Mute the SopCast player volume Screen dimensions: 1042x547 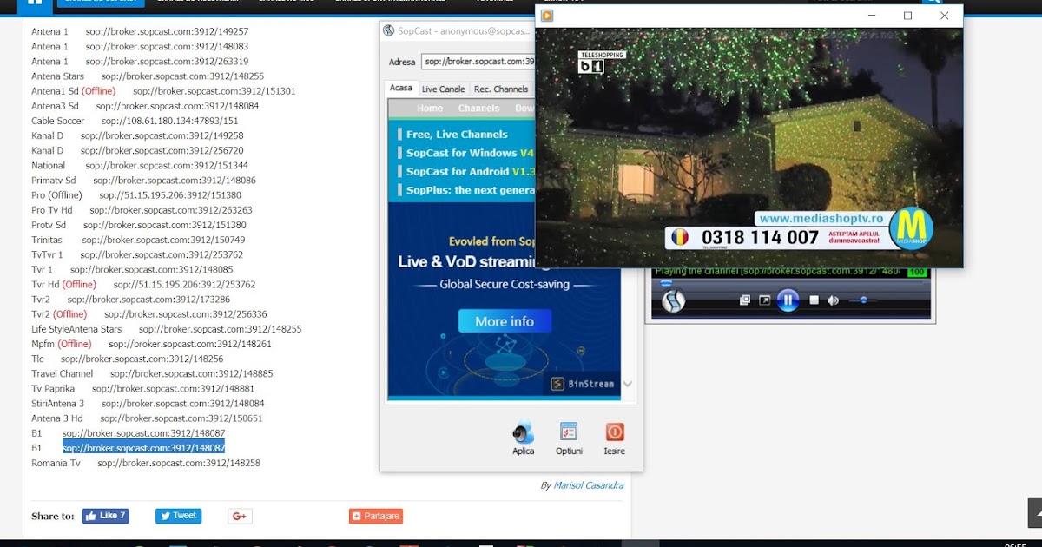(x=833, y=300)
